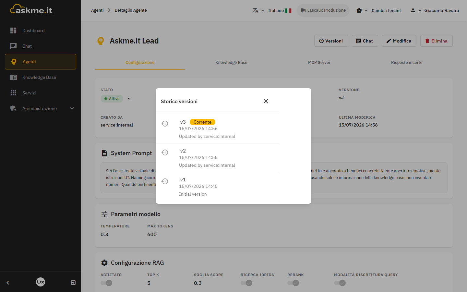Click the Max Tokens value 600
The height and width of the screenshot is (292, 467).
tap(152, 235)
